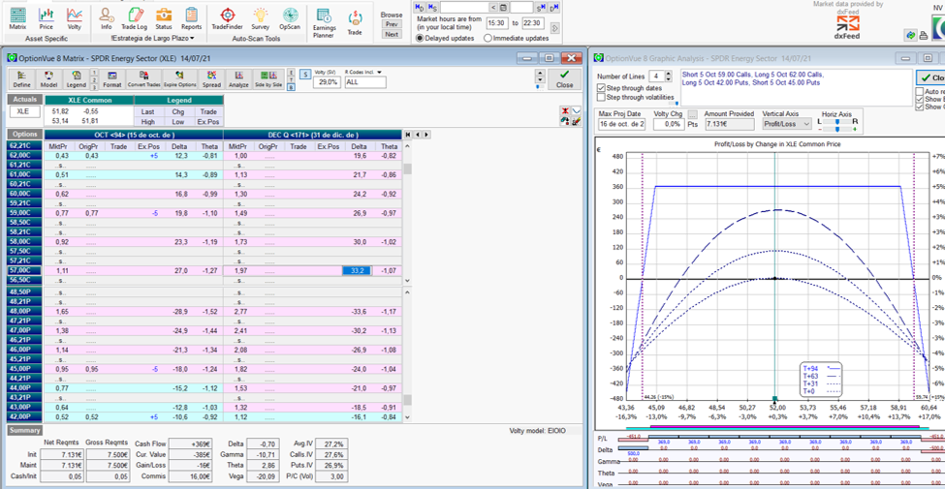This screenshot has width=945, height=489.
Task: Toggle the Auto re checkbox
Action: click(919, 92)
